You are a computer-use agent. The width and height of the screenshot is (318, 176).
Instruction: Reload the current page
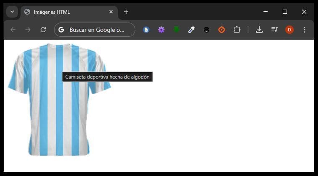click(43, 30)
